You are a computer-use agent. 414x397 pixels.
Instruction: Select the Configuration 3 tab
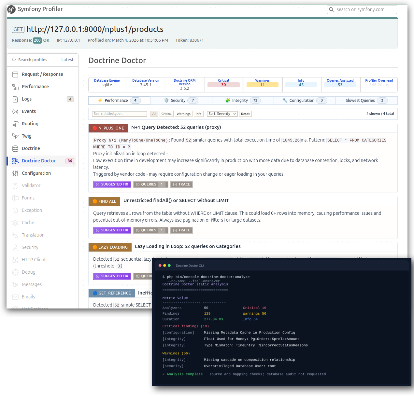[305, 101]
